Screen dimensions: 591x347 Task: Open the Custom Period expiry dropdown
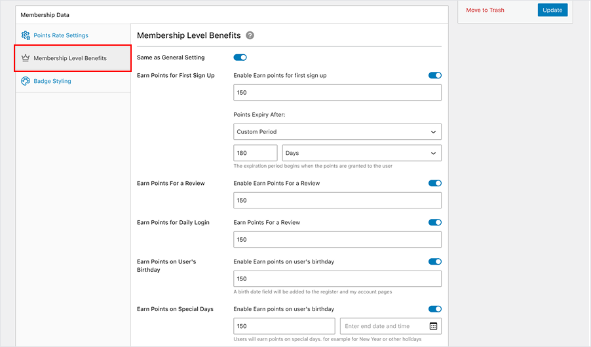coord(337,132)
